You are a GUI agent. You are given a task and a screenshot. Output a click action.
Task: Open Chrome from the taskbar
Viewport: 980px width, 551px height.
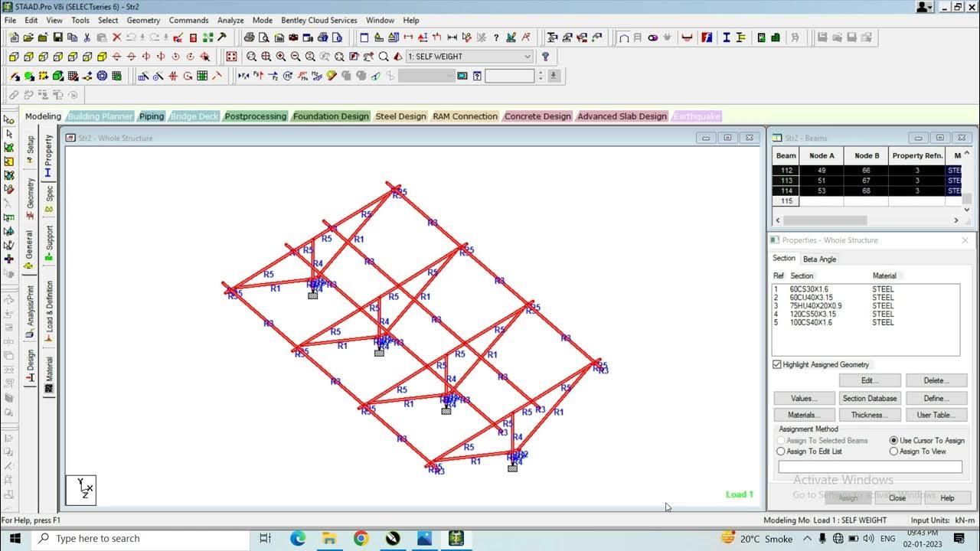[361, 538]
